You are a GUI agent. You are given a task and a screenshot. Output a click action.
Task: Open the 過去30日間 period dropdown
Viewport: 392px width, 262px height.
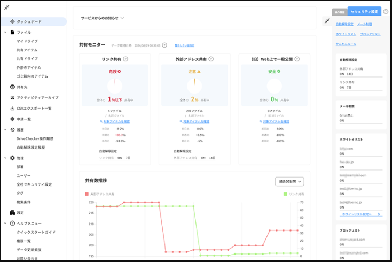coord(289,181)
